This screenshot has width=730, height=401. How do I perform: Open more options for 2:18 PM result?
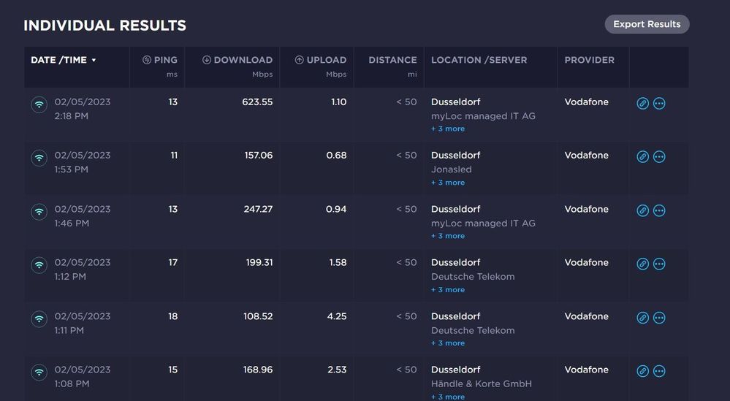click(659, 103)
